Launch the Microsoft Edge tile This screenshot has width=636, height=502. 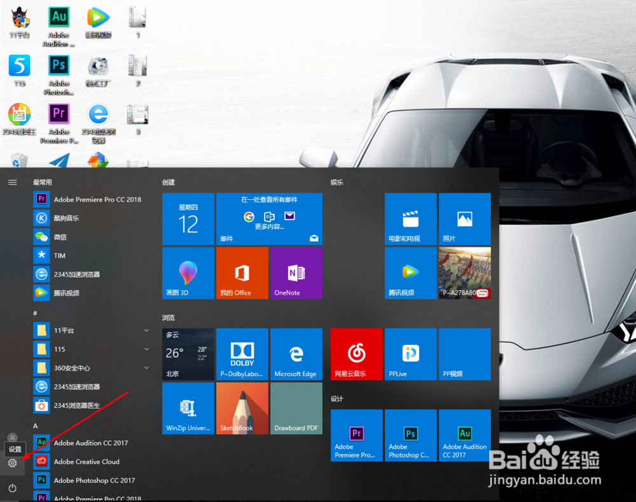296,354
